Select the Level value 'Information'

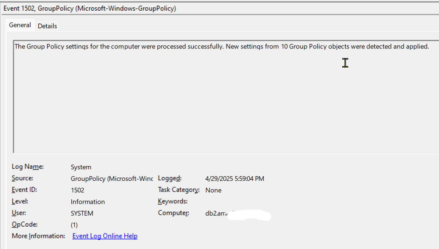88,202
